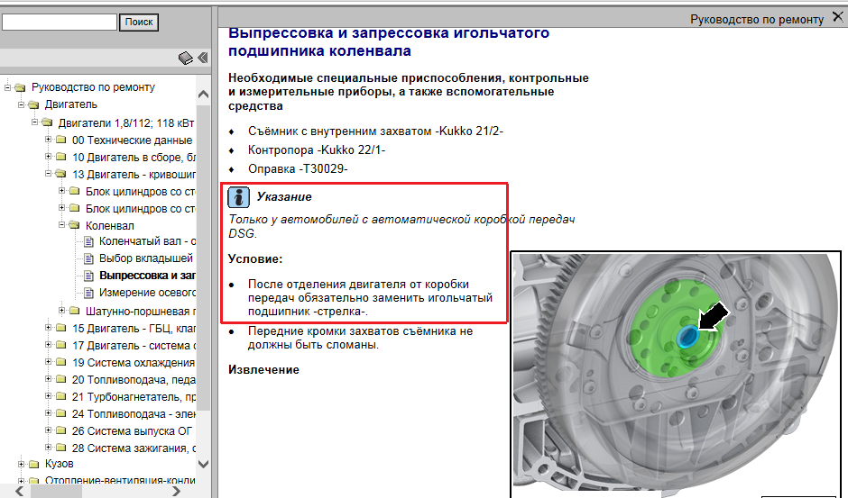Click document icon beside Выбор вкладышей

pyautogui.click(x=88, y=258)
